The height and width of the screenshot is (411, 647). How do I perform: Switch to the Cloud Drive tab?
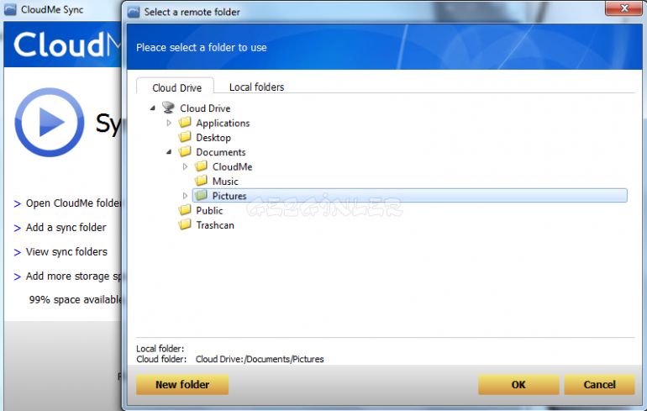click(176, 87)
